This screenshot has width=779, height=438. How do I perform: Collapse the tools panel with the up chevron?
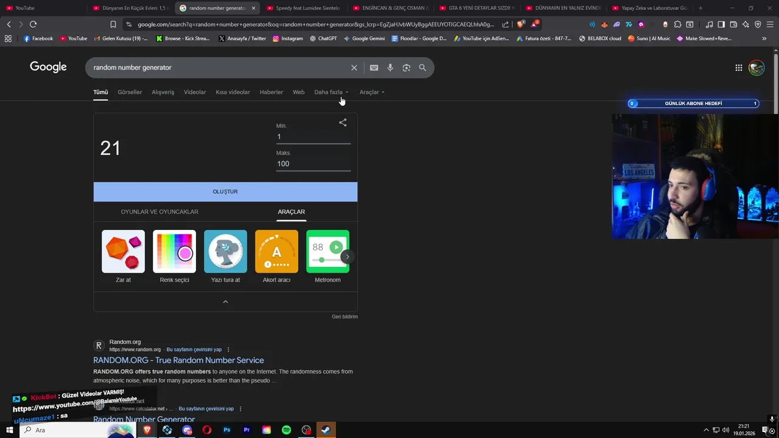coord(225,302)
